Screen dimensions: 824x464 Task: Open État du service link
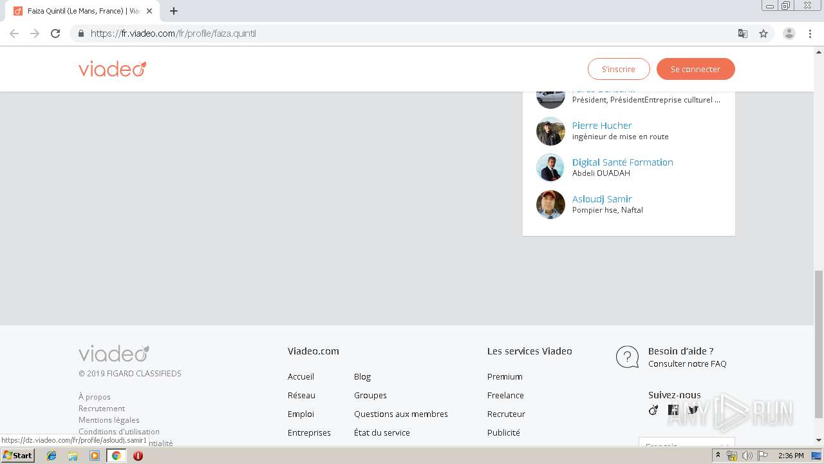point(382,432)
